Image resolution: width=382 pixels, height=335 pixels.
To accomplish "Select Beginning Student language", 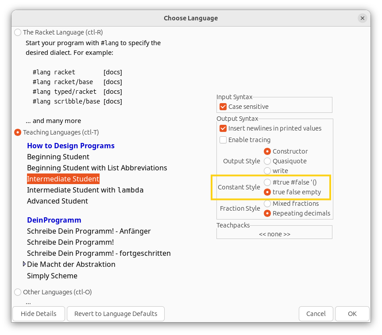I will click(x=58, y=157).
